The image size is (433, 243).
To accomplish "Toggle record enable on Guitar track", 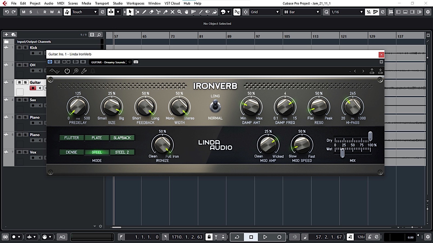I will click(x=33, y=88).
